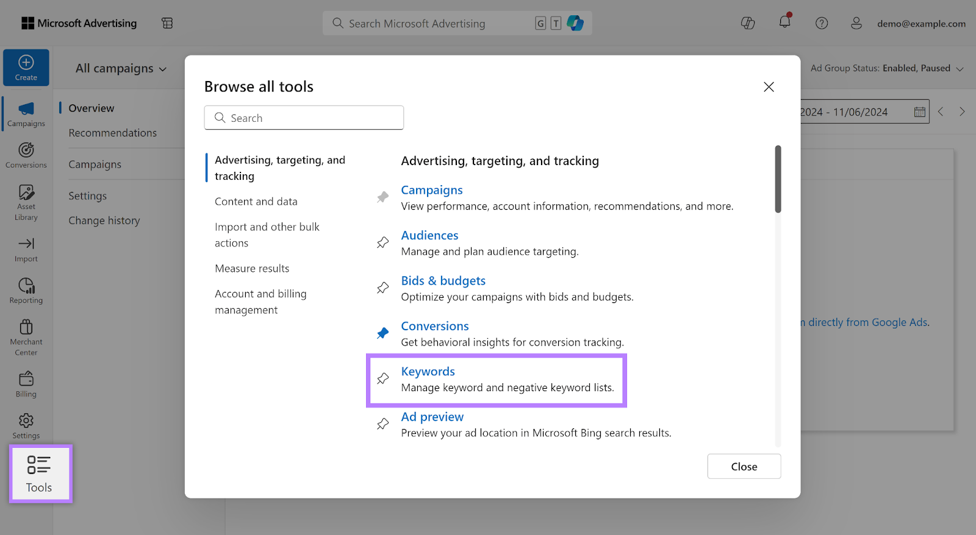Click the table icon beside the logo
Image resolution: width=976 pixels, height=535 pixels.
(x=167, y=23)
